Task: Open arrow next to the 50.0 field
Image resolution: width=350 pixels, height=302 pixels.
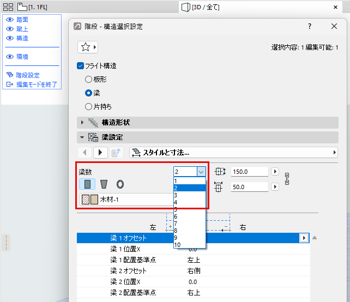Action: pyautogui.click(x=275, y=187)
